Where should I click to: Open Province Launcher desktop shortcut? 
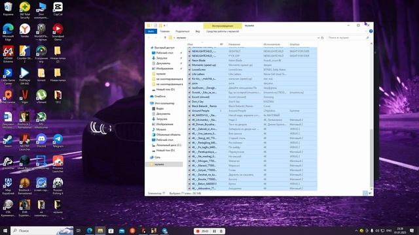pos(58,164)
